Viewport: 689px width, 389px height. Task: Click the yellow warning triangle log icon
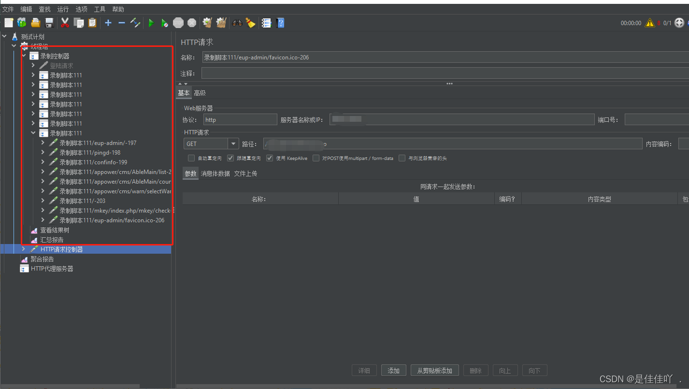coord(650,23)
